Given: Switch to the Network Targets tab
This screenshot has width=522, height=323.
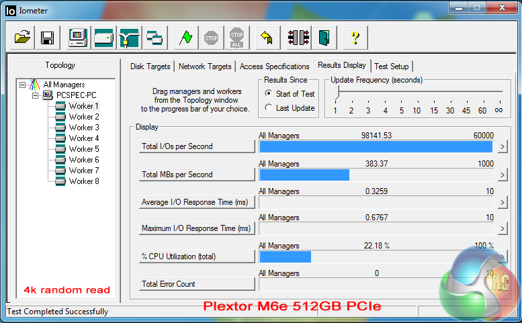Looking at the screenshot, I should [205, 66].
